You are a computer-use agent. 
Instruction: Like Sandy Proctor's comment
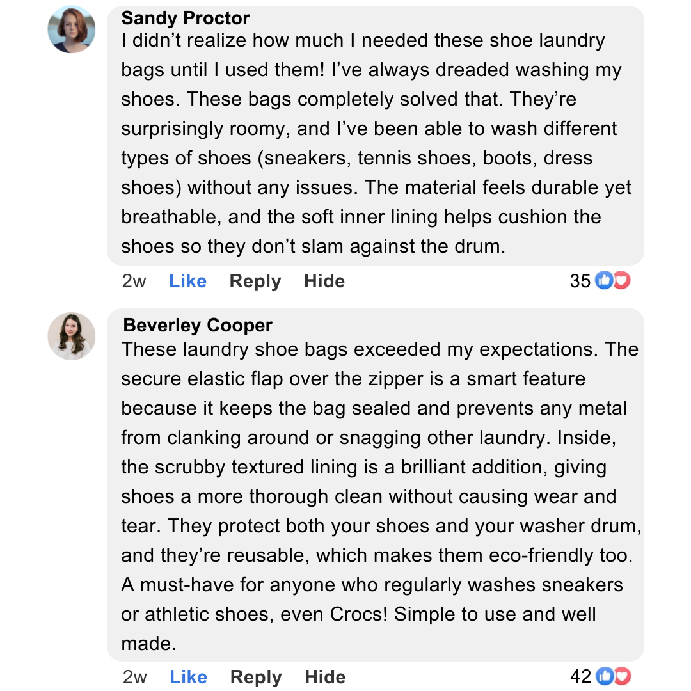click(x=187, y=282)
